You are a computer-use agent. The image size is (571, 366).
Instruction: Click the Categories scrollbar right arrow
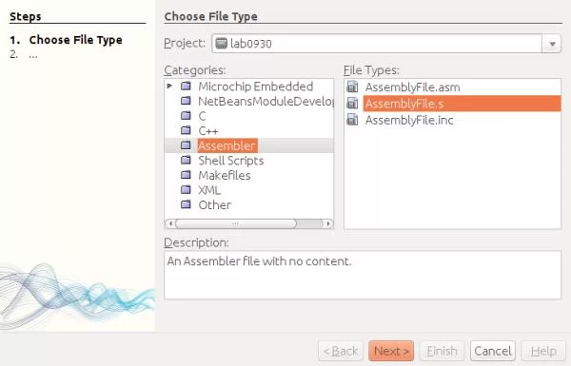(x=329, y=223)
